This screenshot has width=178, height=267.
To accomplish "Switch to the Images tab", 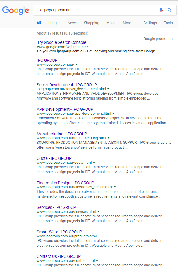I will [54, 23].
